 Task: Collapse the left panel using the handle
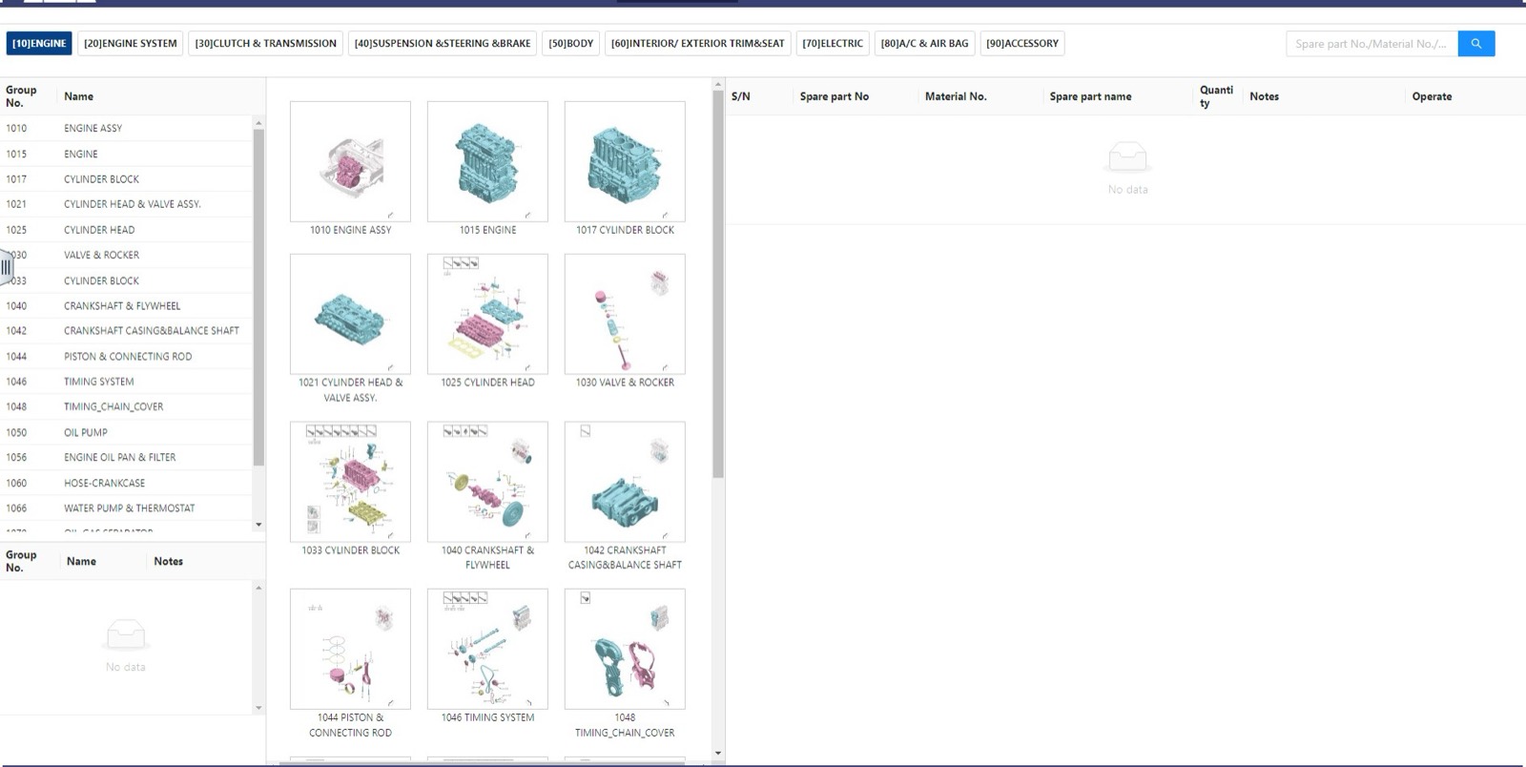tap(6, 267)
